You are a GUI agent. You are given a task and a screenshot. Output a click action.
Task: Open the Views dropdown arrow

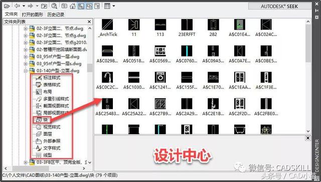pos(114,6)
